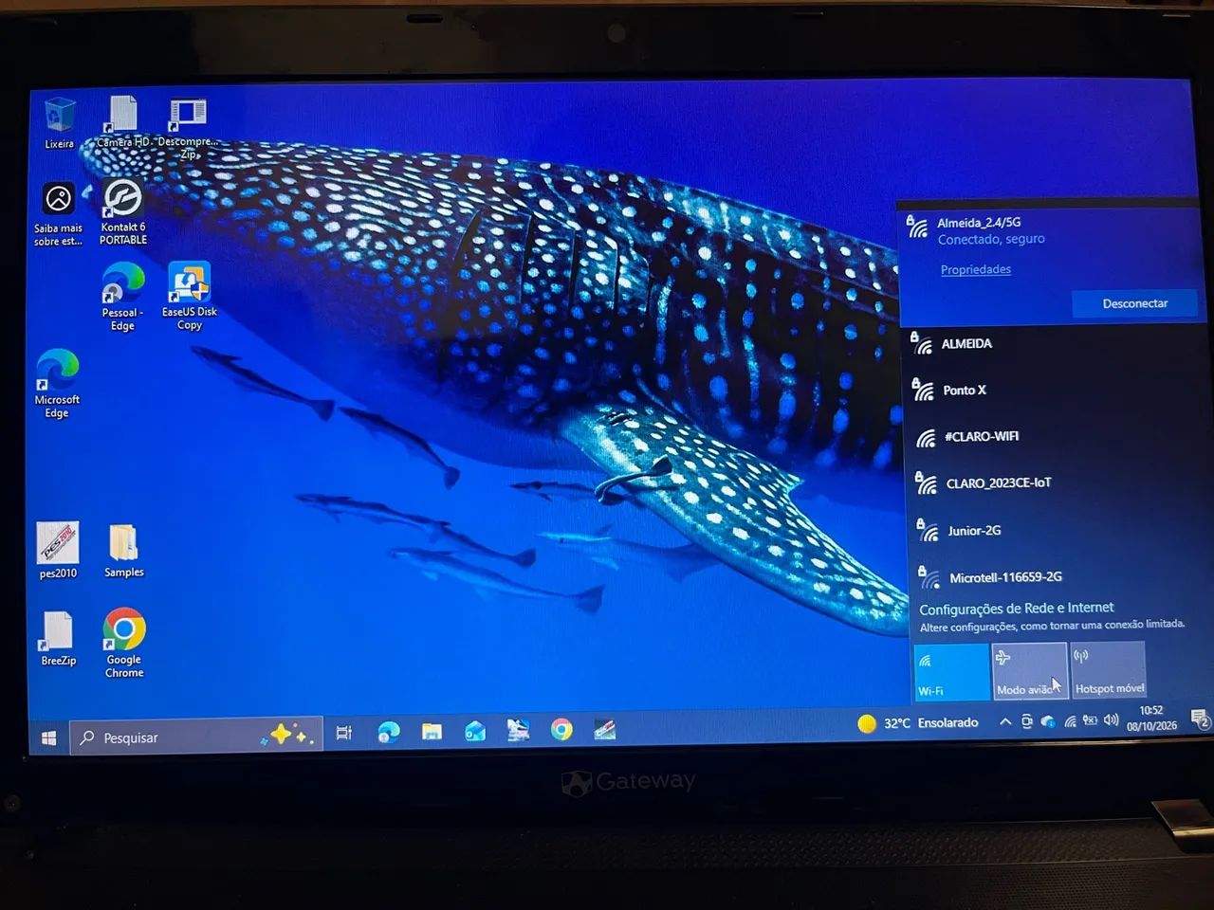Click the tray icon right of the hidden-icons chevron
The height and width of the screenshot is (910, 1214).
tap(1027, 722)
